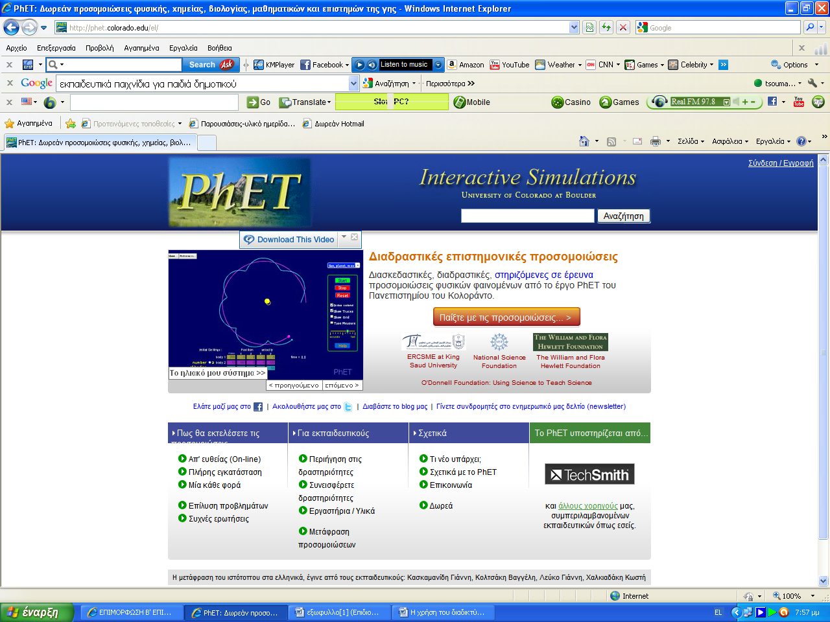Click the music play button on the toolbar
830x622 pixels.
click(x=360, y=65)
